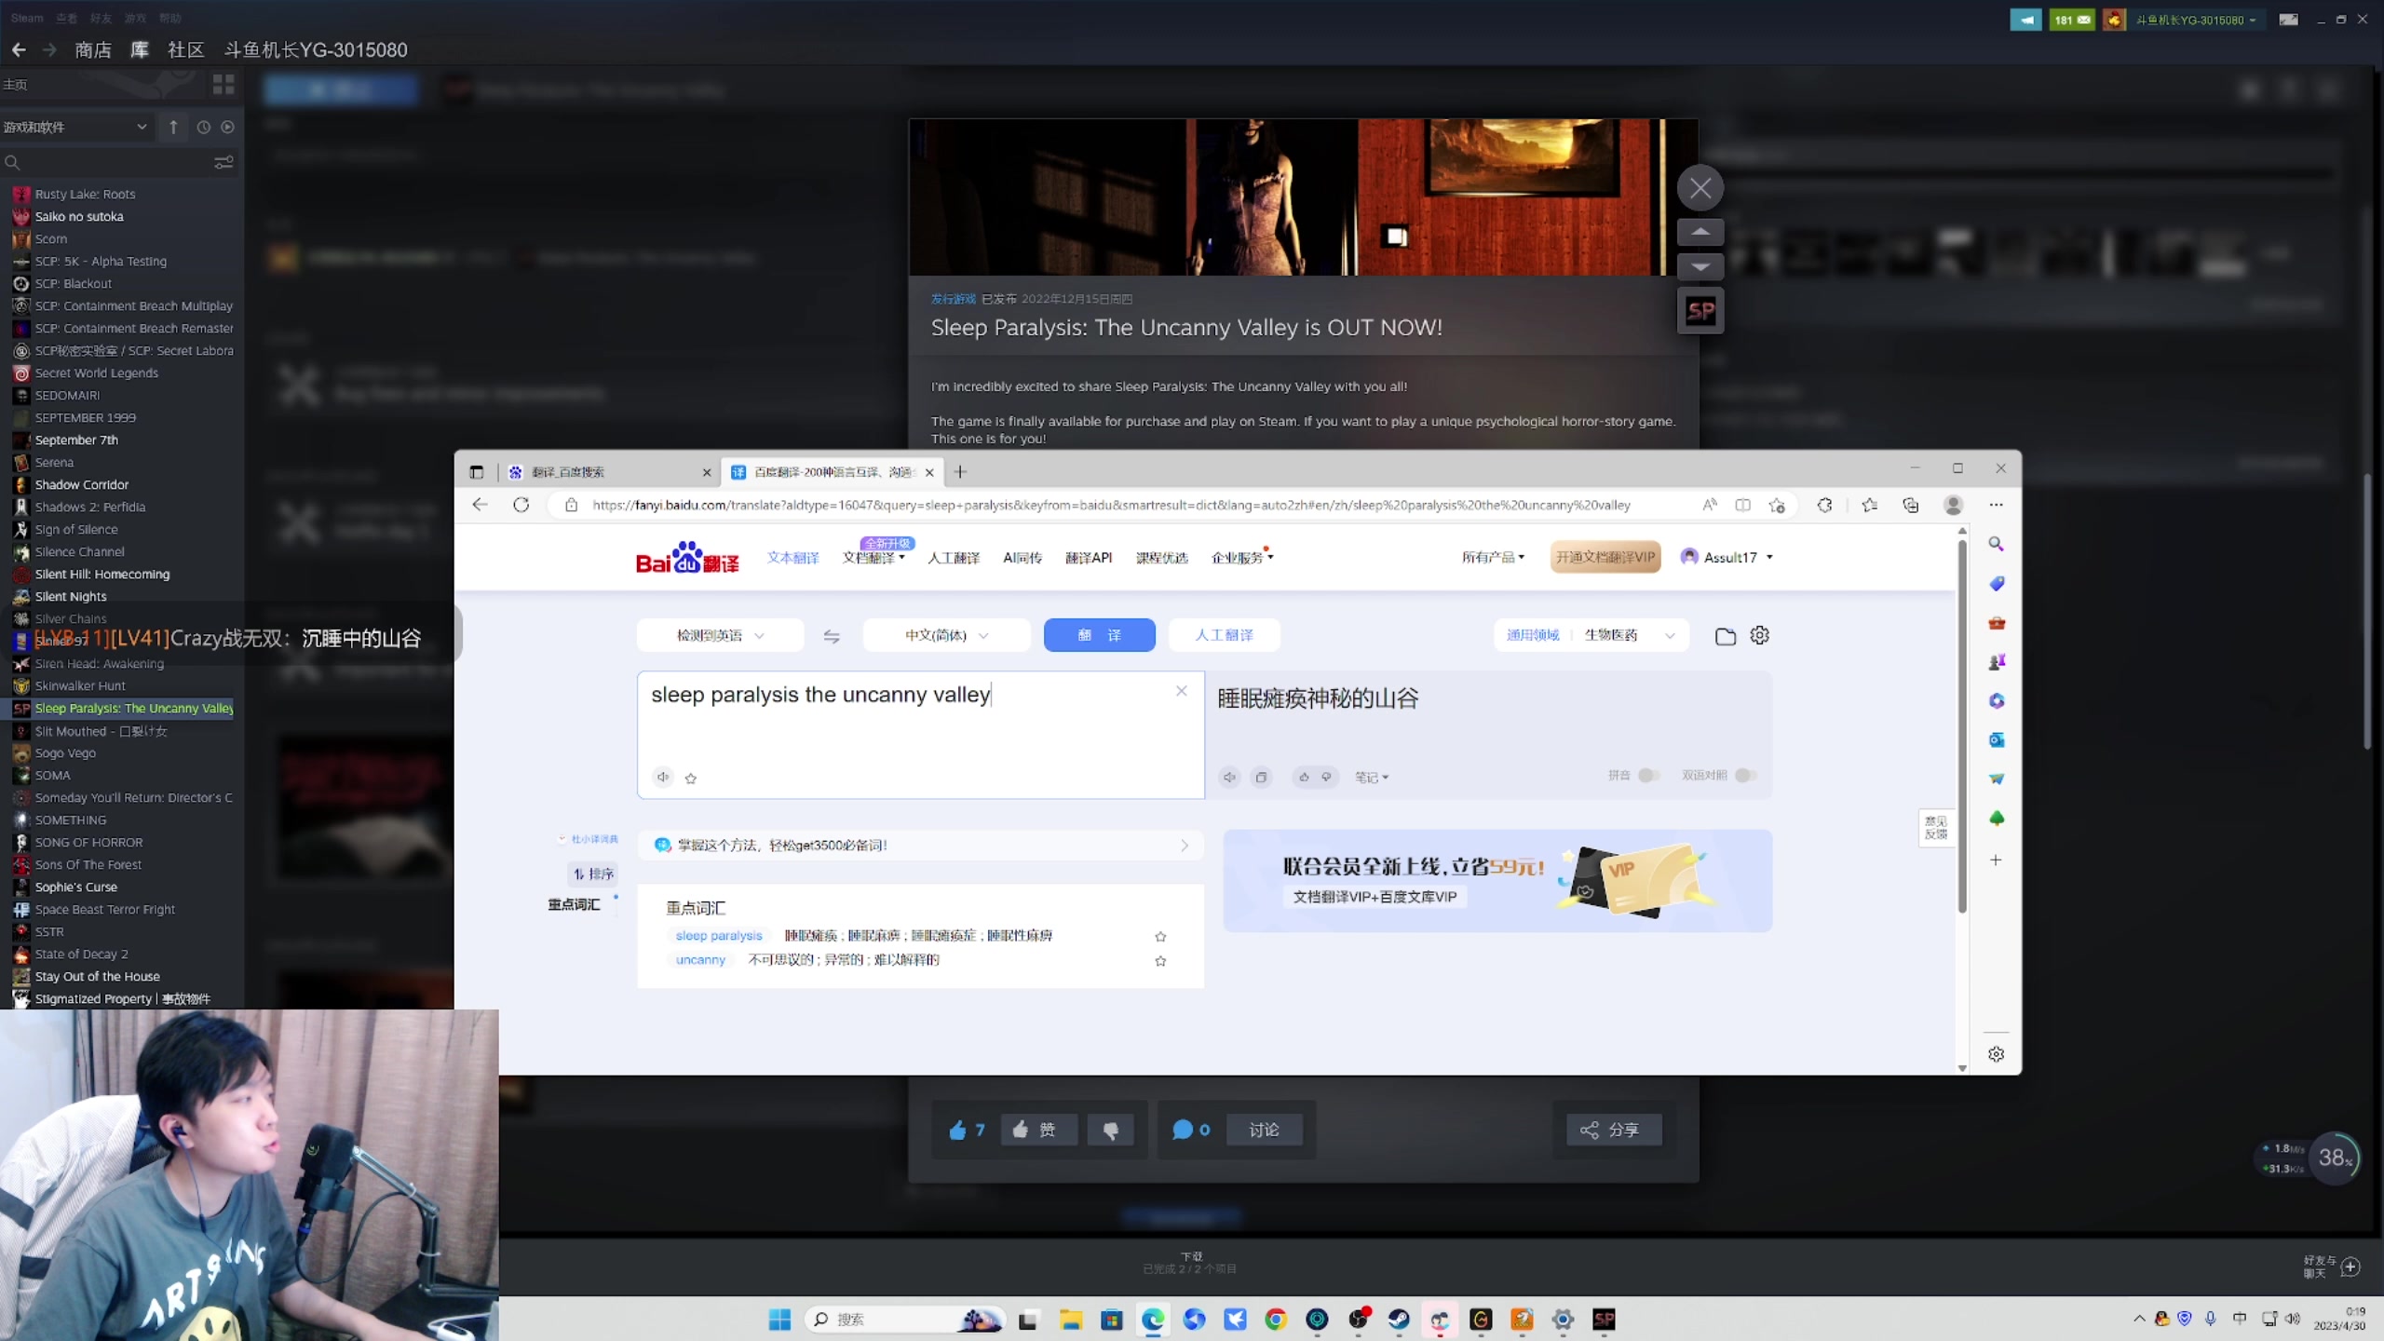Click the thumbs-down icon on the announcement
Screen dimensions: 2384x1341
[1110, 1130]
